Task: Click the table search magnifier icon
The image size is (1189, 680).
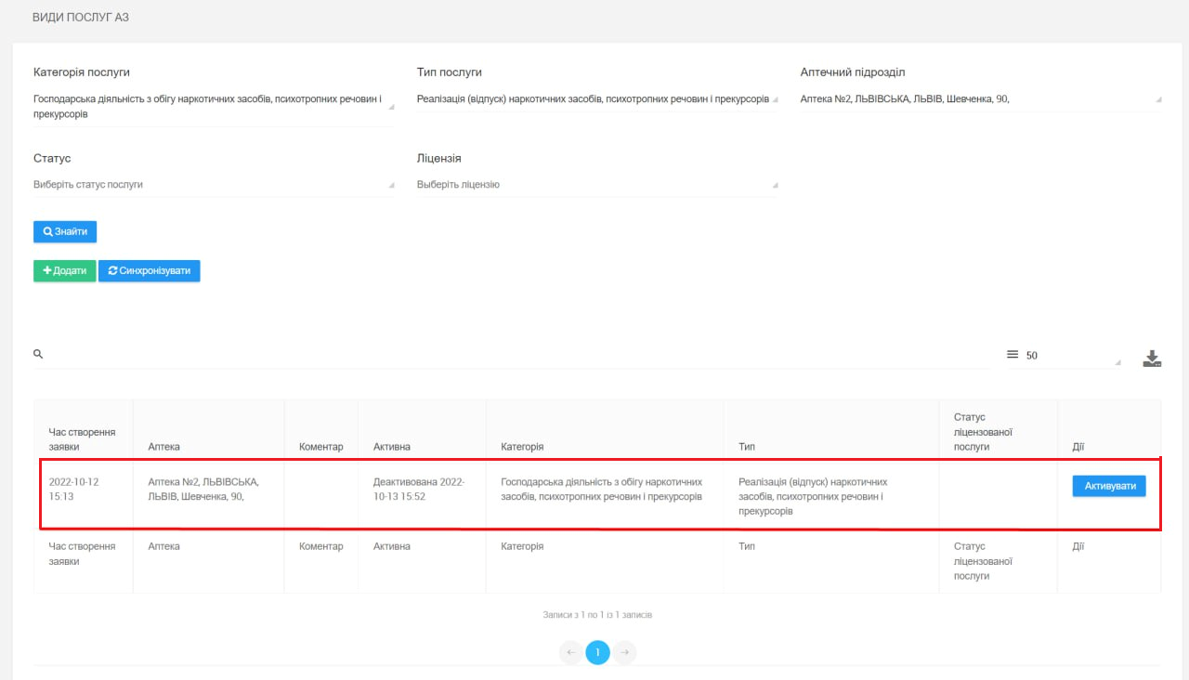Action: [x=38, y=355]
